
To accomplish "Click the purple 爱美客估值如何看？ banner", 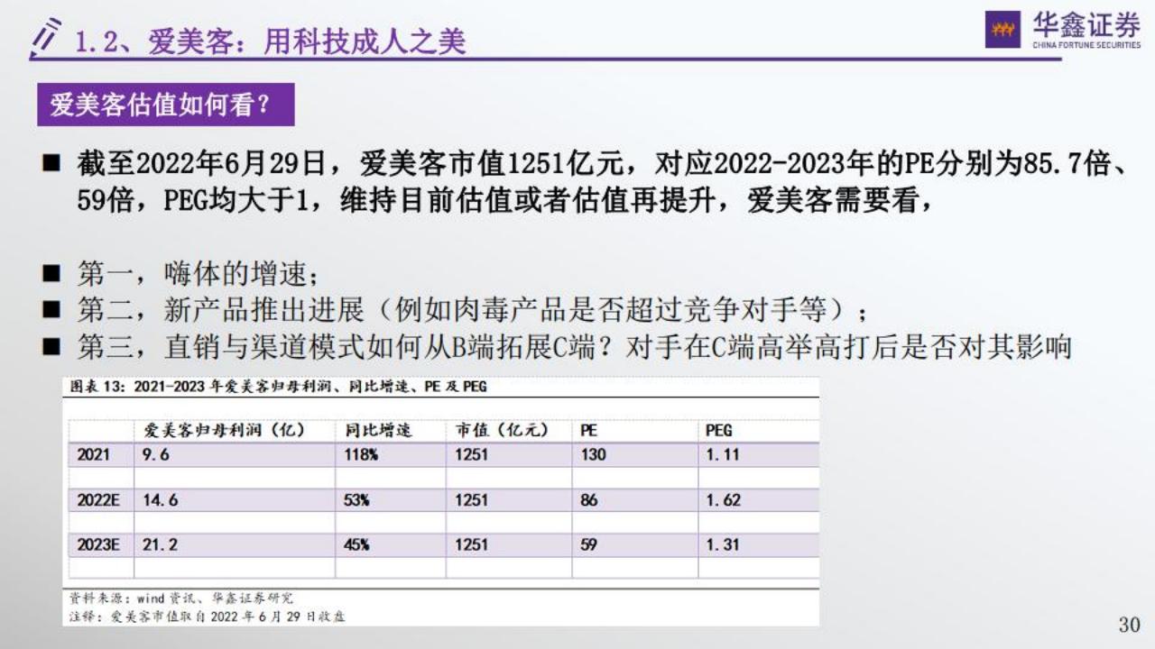I will pos(165,105).
